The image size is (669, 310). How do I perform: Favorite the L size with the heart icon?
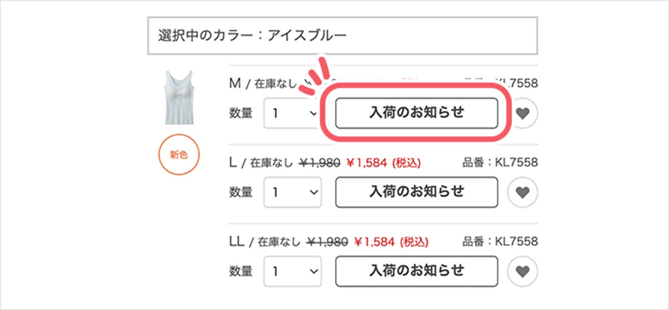(523, 192)
